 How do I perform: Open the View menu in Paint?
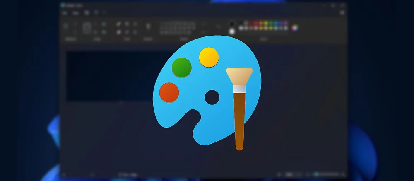coord(76,13)
